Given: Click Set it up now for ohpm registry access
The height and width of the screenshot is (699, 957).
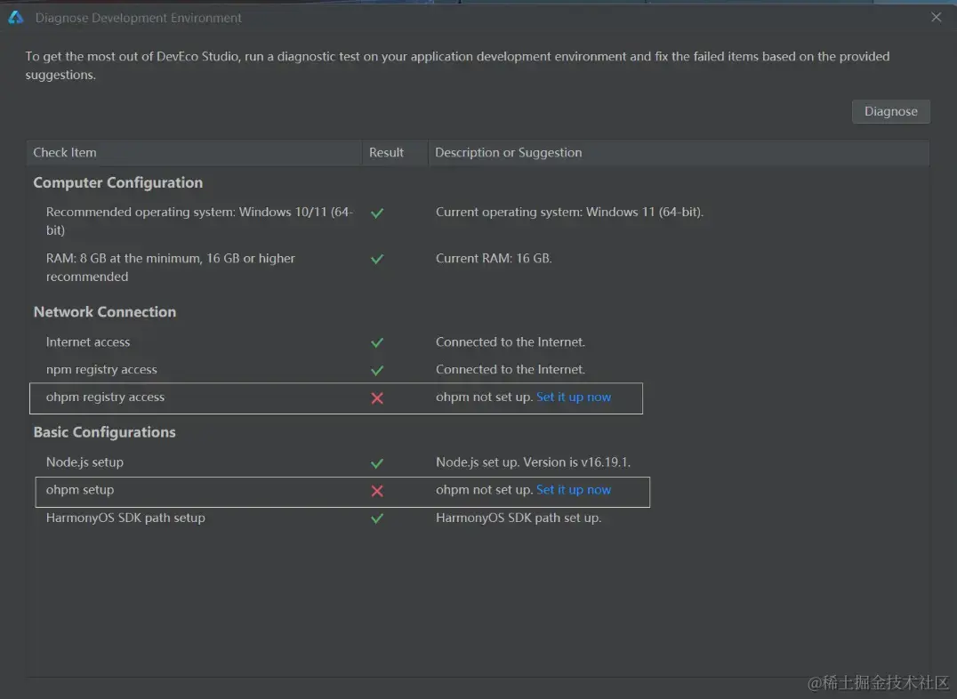Looking at the screenshot, I should 574,398.
